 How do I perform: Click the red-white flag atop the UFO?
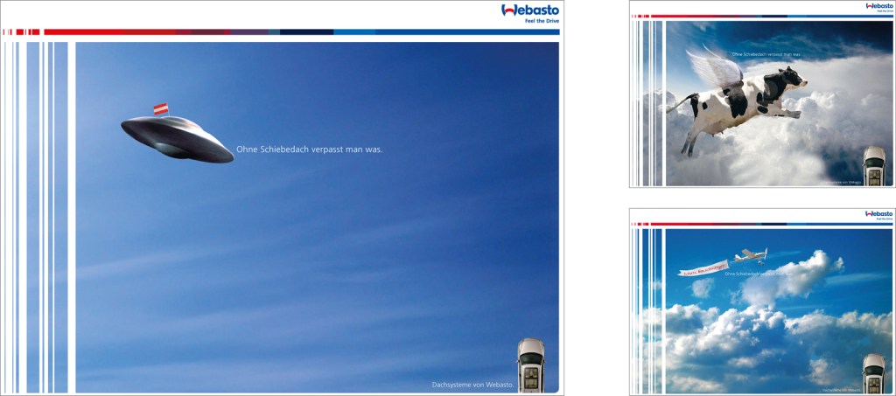[x=160, y=108]
